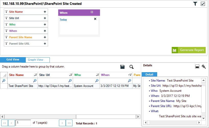Image resolution: width=209 pixels, height=128 pixels.
Task: Click funnel icon beside Who filter
Action: pyautogui.click(x=6, y=24)
